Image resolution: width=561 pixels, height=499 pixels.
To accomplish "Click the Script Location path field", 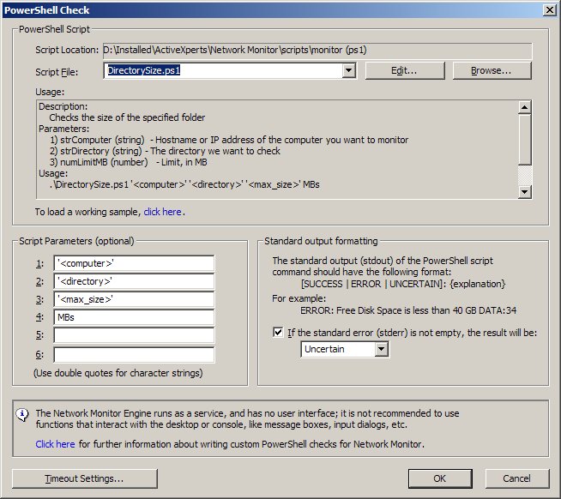I will [x=317, y=51].
